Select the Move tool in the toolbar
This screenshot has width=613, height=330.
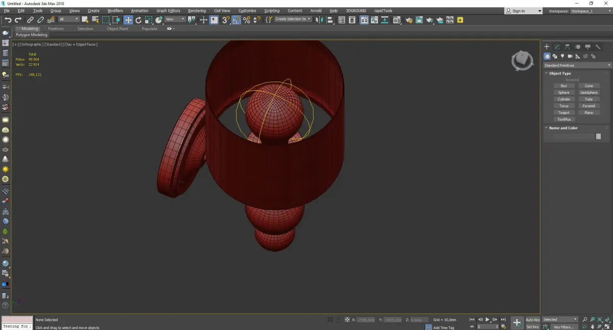pos(128,20)
